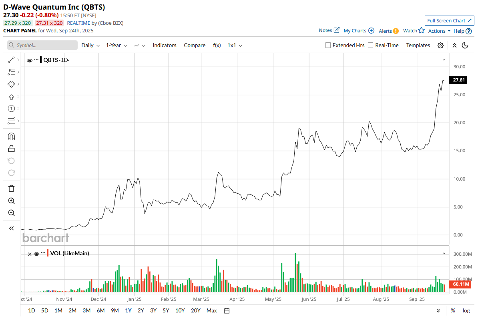Screen dimensions: 492x336
Task: Open the Actions dropdown
Action: [x=440, y=31]
